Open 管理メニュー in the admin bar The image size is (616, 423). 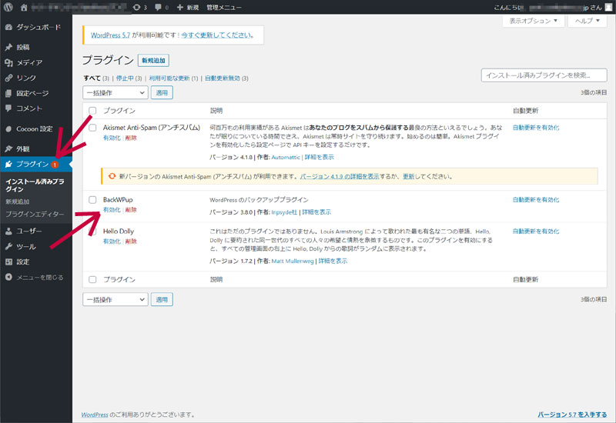pos(224,8)
